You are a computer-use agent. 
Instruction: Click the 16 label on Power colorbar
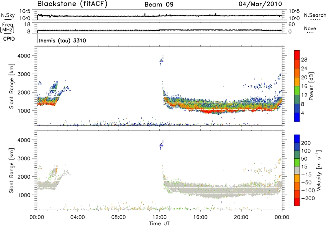pos(304,86)
